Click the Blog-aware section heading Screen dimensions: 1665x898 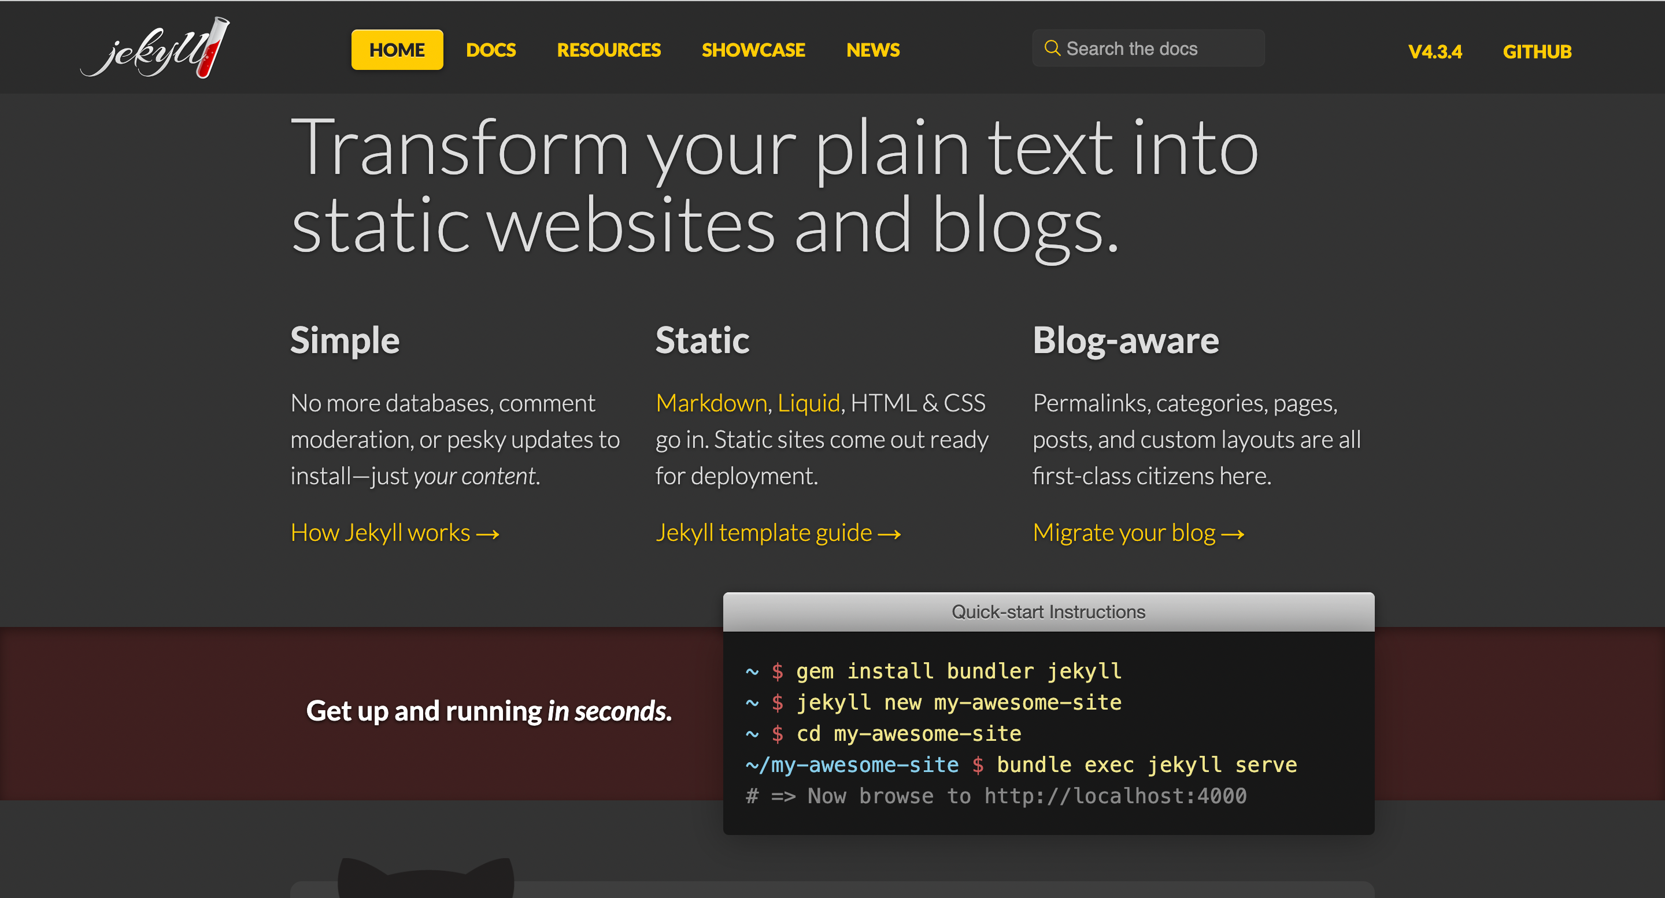1126,340
